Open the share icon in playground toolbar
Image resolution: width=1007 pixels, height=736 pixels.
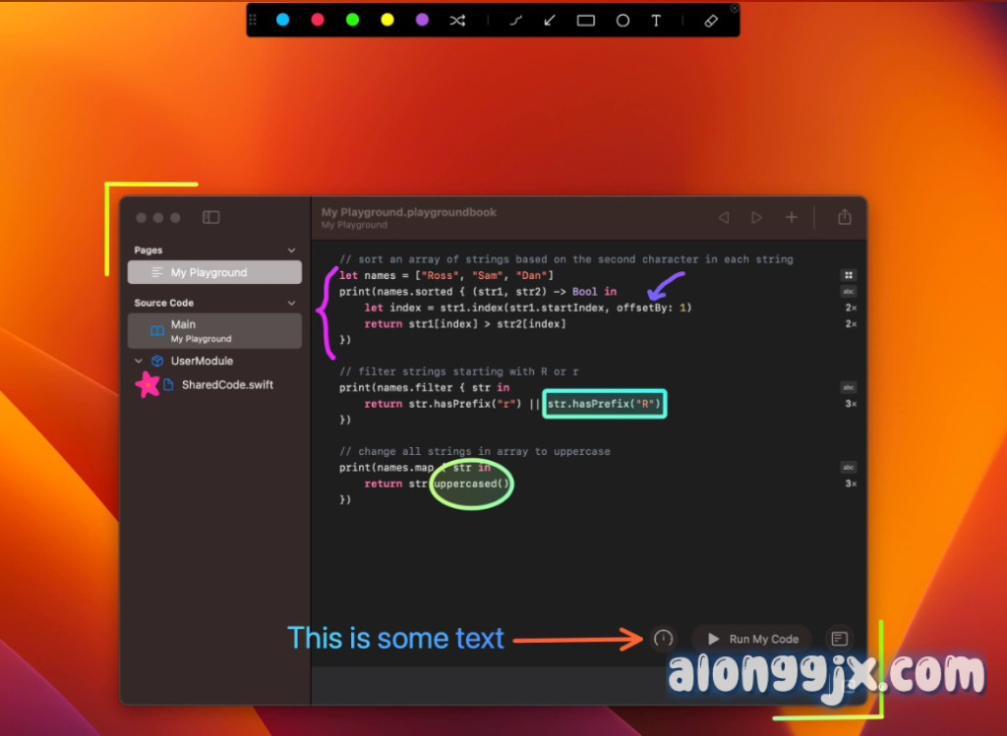[844, 218]
